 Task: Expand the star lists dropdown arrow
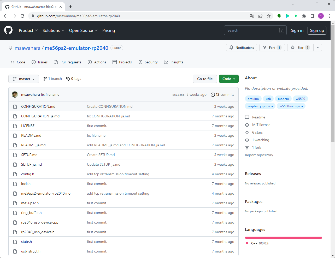pyautogui.click(x=318, y=47)
